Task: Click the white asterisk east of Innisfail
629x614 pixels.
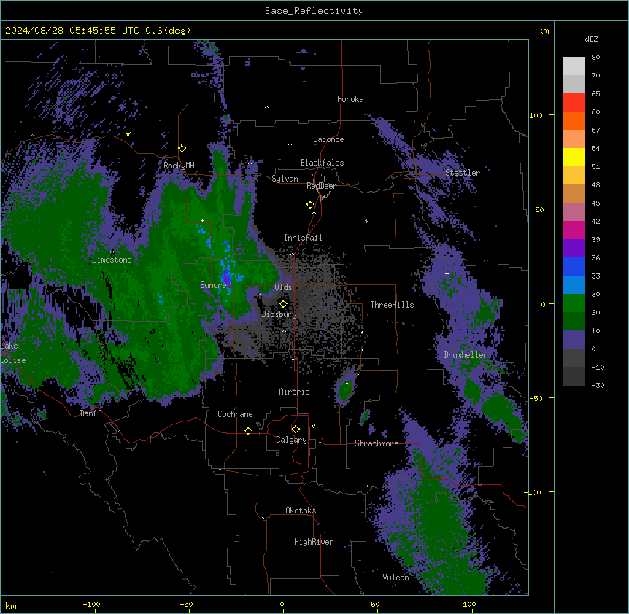Action: tap(366, 221)
